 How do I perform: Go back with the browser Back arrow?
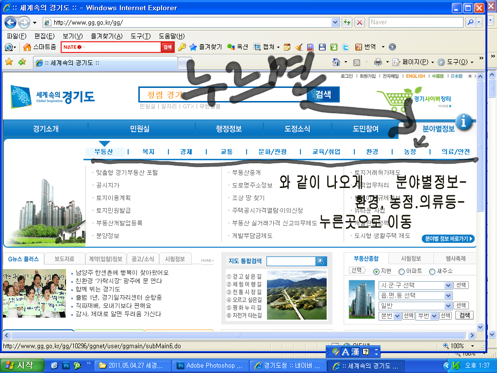[x=10, y=22]
